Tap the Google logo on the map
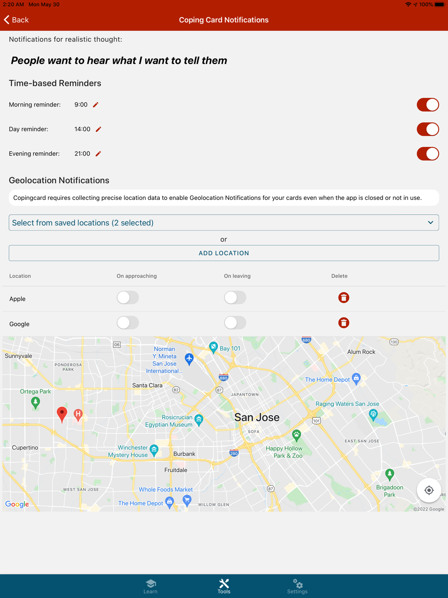 point(17,504)
